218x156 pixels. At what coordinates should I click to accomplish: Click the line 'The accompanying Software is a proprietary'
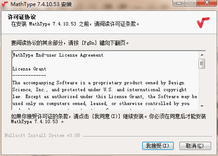tap(98, 83)
